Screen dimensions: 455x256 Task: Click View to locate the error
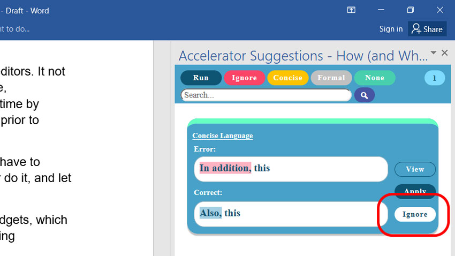(x=415, y=169)
